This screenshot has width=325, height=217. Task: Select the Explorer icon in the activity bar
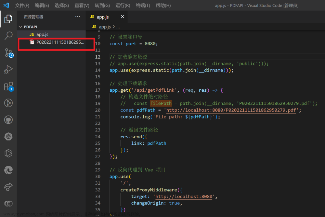[x=8, y=19]
